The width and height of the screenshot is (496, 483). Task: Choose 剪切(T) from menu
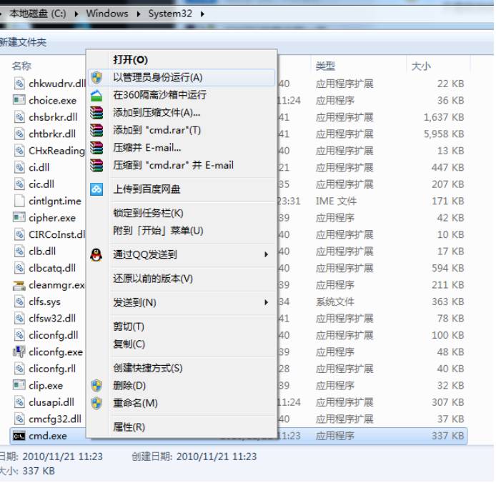tap(182, 327)
